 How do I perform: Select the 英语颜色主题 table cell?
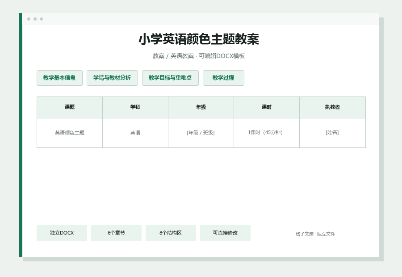(70, 133)
